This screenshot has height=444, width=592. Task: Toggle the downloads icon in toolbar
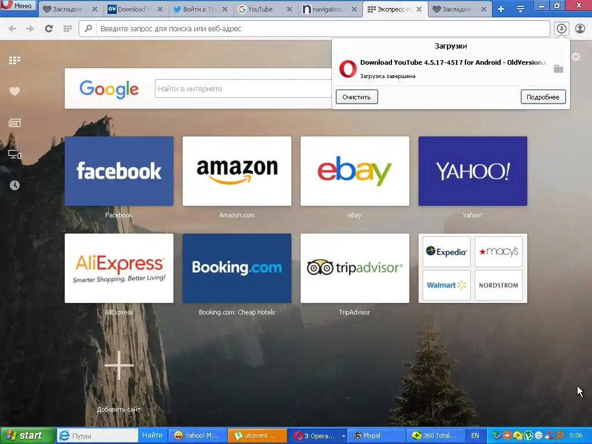tap(561, 29)
